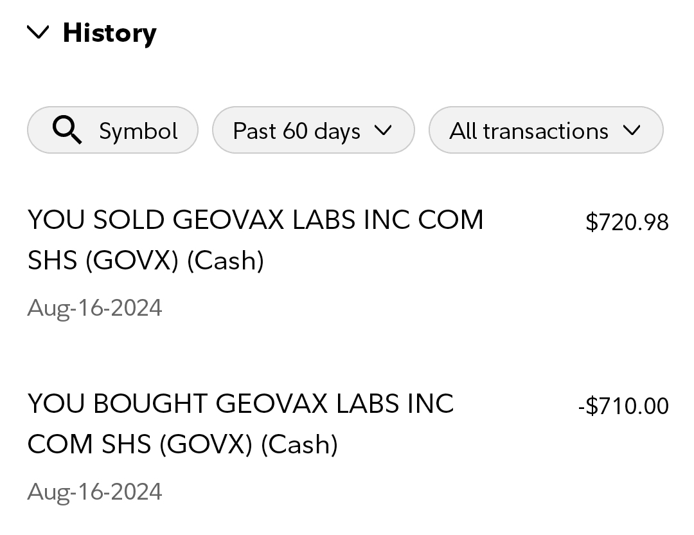
Task: Select the bought transaction date Aug-16-2024
Action: click(94, 492)
